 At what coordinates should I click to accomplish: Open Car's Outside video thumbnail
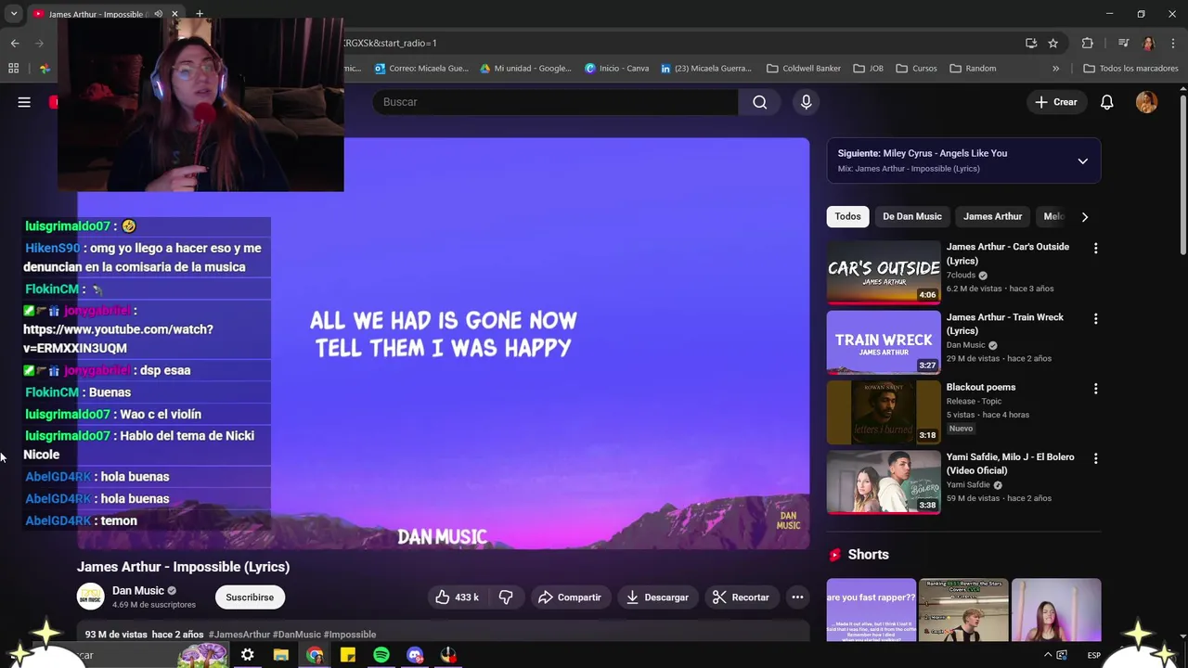tap(884, 272)
